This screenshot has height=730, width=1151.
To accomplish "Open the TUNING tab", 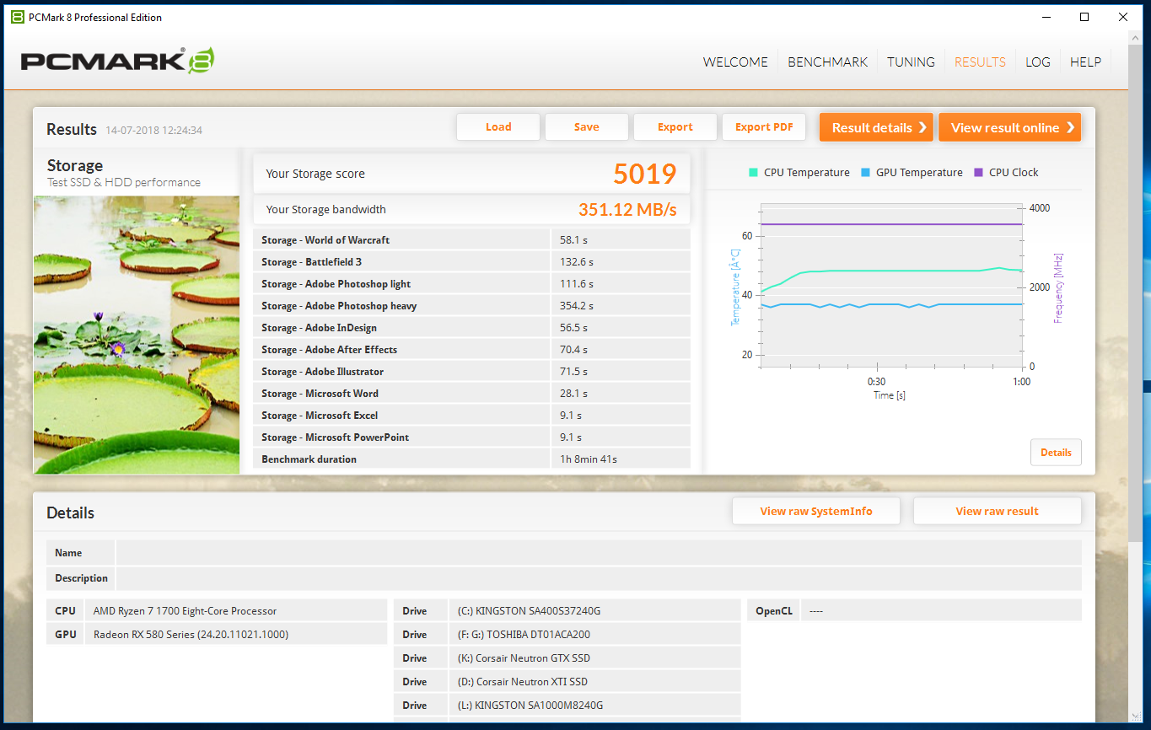I will click(x=911, y=62).
